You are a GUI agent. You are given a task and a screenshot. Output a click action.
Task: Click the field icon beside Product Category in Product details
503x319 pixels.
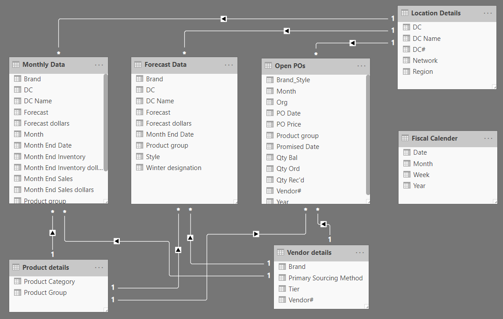coord(18,281)
